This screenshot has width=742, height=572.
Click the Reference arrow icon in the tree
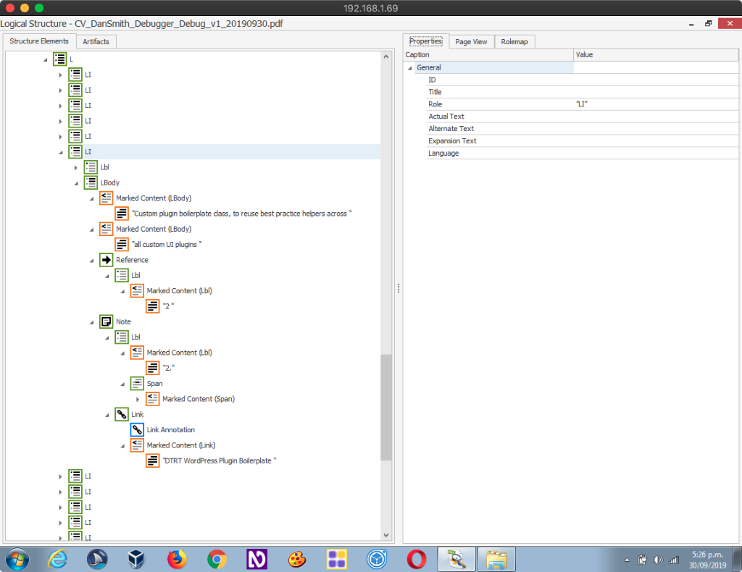[x=107, y=260]
